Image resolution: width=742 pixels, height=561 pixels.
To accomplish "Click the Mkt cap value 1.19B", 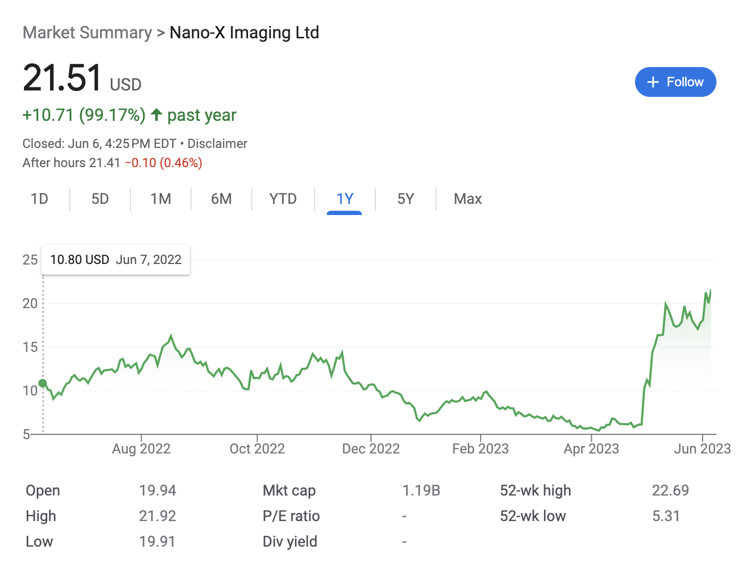I will [x=421, y=490].
